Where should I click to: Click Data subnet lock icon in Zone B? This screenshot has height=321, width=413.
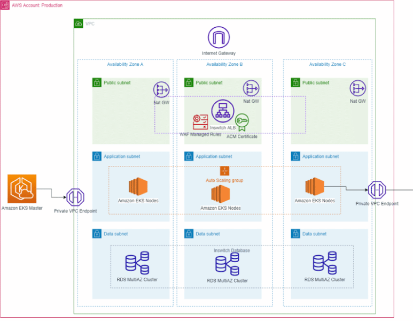(189, 234)
